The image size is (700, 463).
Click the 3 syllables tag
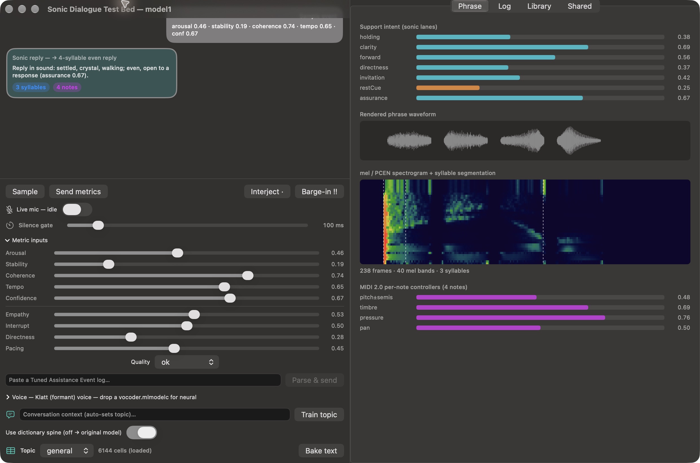(x=31, y=87)
